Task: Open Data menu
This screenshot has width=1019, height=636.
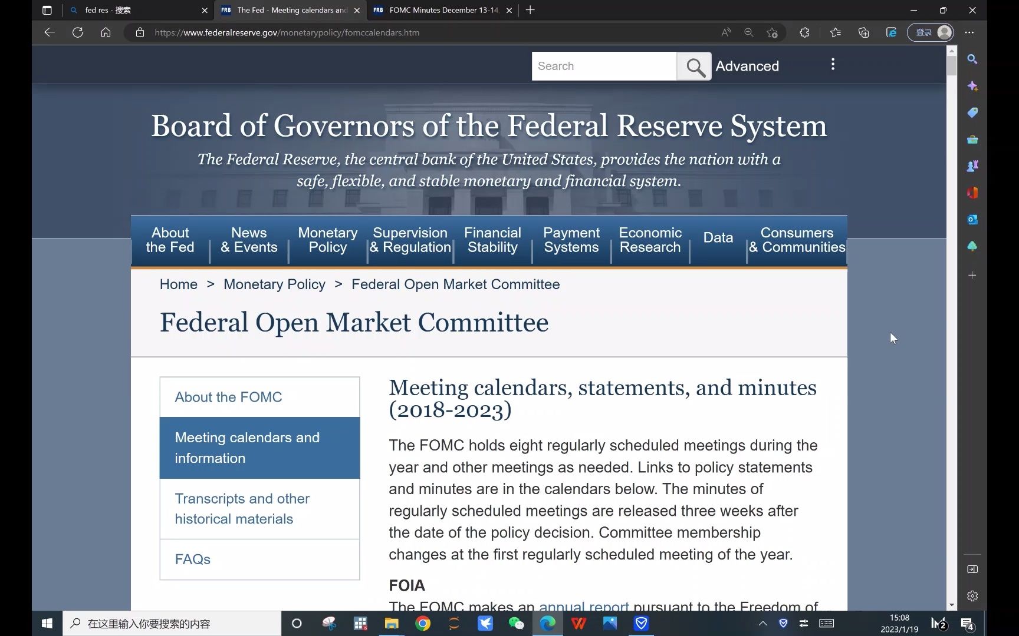Action: 718,238
